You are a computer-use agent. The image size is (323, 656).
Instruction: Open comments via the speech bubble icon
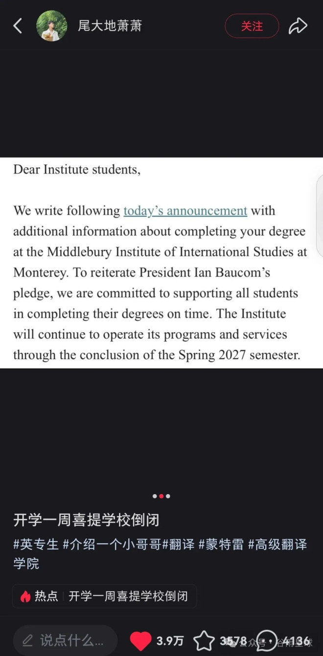coord(267,641)
